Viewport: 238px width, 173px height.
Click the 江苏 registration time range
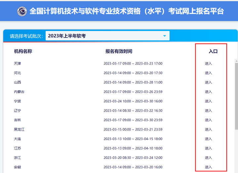pos(133,148)
